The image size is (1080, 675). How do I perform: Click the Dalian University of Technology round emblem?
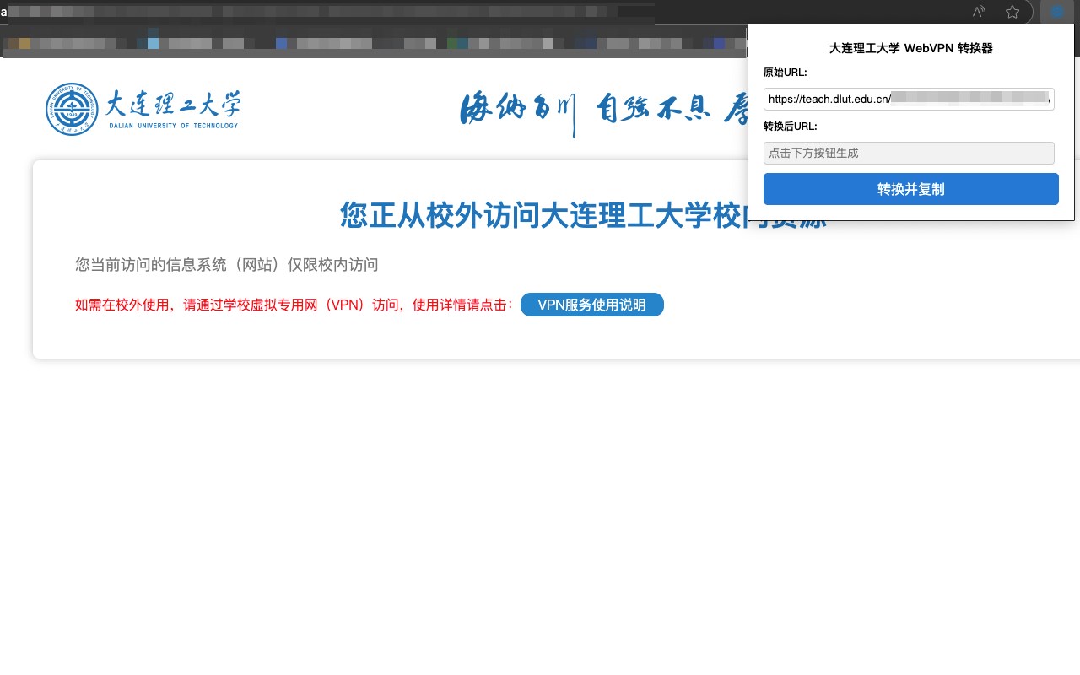(72, 109)
